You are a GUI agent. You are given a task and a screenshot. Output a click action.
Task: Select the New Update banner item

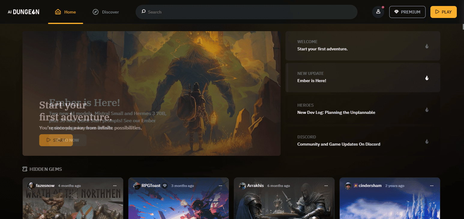click(x=363, y=77)
